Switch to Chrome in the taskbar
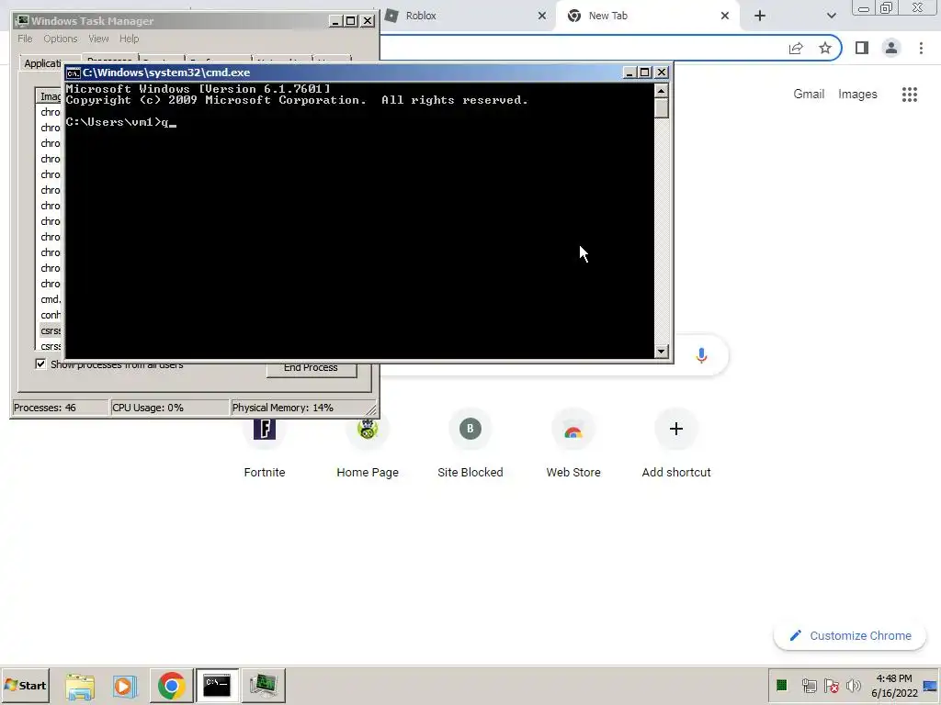Screen dimensions: 941x705 click(x=171, y=685)
